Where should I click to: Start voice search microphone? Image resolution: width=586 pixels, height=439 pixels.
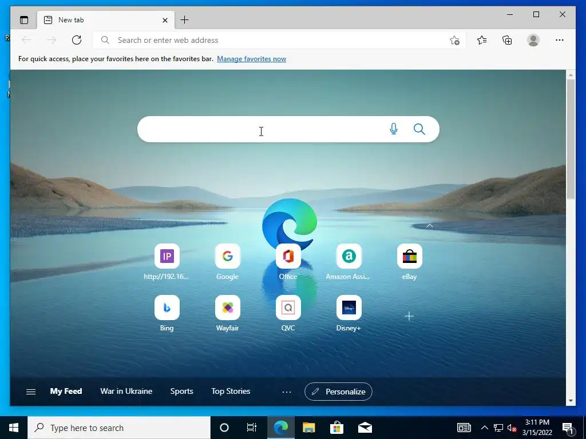click(x=394, y=129)
